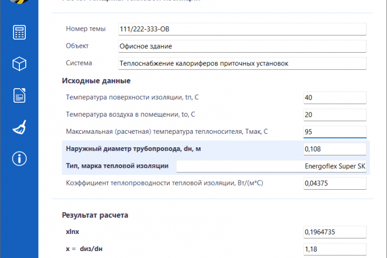Click the Система input field
The width and height of the screenshot is (387, 258).
pyautogui.click(x=242, y=63)
